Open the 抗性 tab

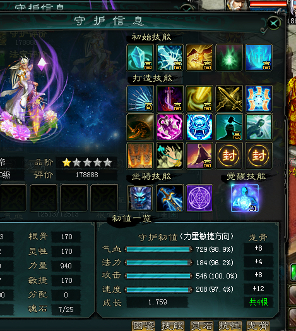point(230,326)
